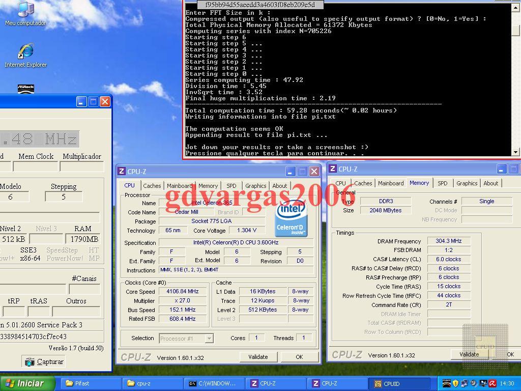Select Mainboard tab in right CPU-Z window
Screen dimensions: 521x391
coord(391,183)
